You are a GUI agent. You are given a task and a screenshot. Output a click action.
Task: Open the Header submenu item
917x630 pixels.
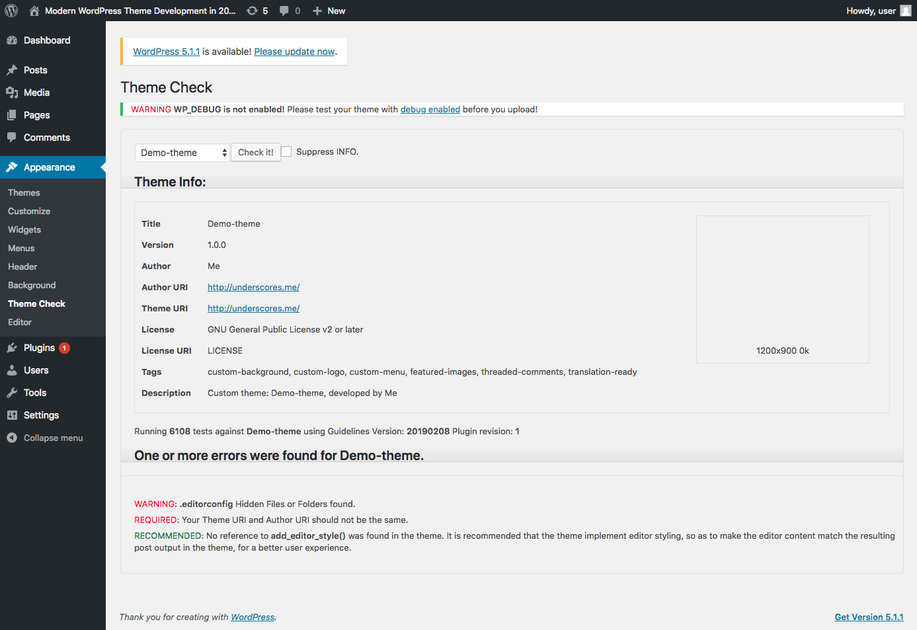pos(22,266)
